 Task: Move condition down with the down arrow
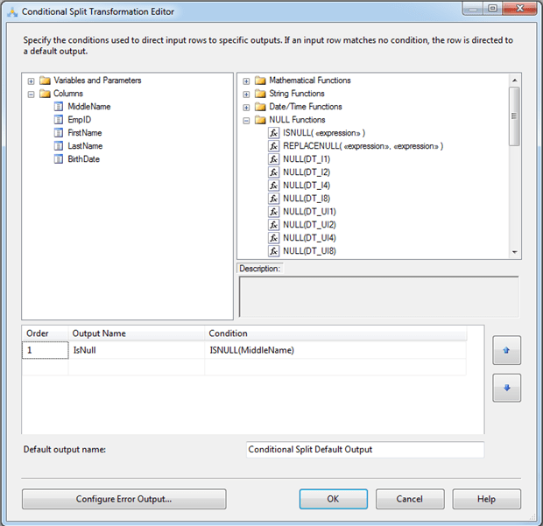point(506,388)
